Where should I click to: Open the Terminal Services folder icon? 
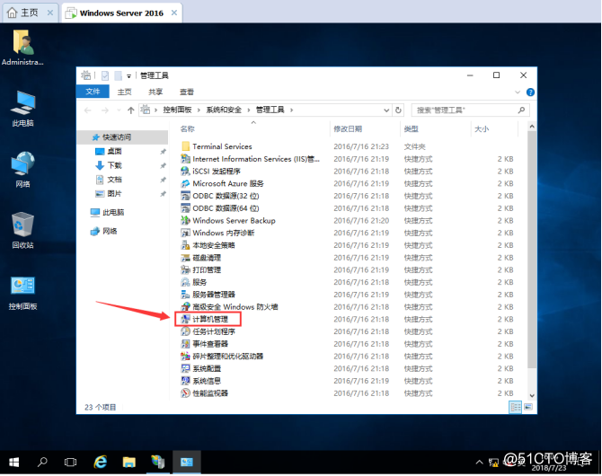pos(185,146)
